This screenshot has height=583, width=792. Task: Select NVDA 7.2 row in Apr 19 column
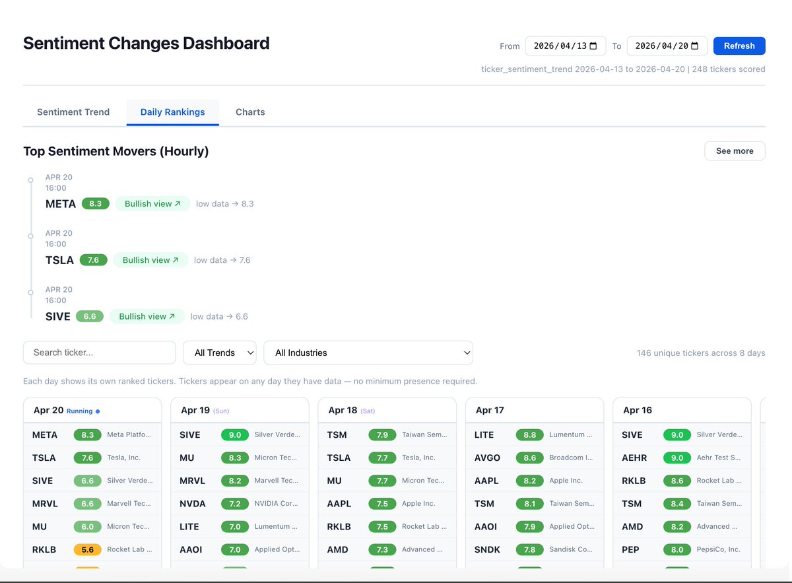point(240,503)
